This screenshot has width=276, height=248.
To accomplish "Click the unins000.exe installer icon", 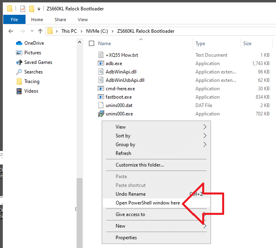I will click(x=101, y=114).
